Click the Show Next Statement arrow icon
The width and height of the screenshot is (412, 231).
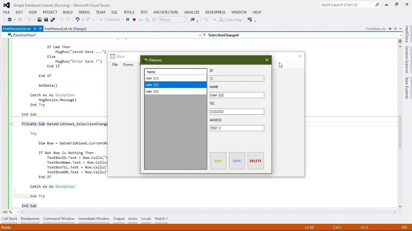click(x=214, y=20)
